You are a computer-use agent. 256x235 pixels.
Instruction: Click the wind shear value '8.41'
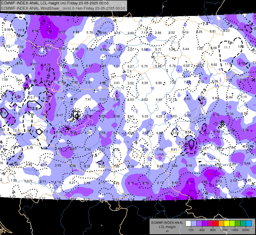[x=130, y=116]
